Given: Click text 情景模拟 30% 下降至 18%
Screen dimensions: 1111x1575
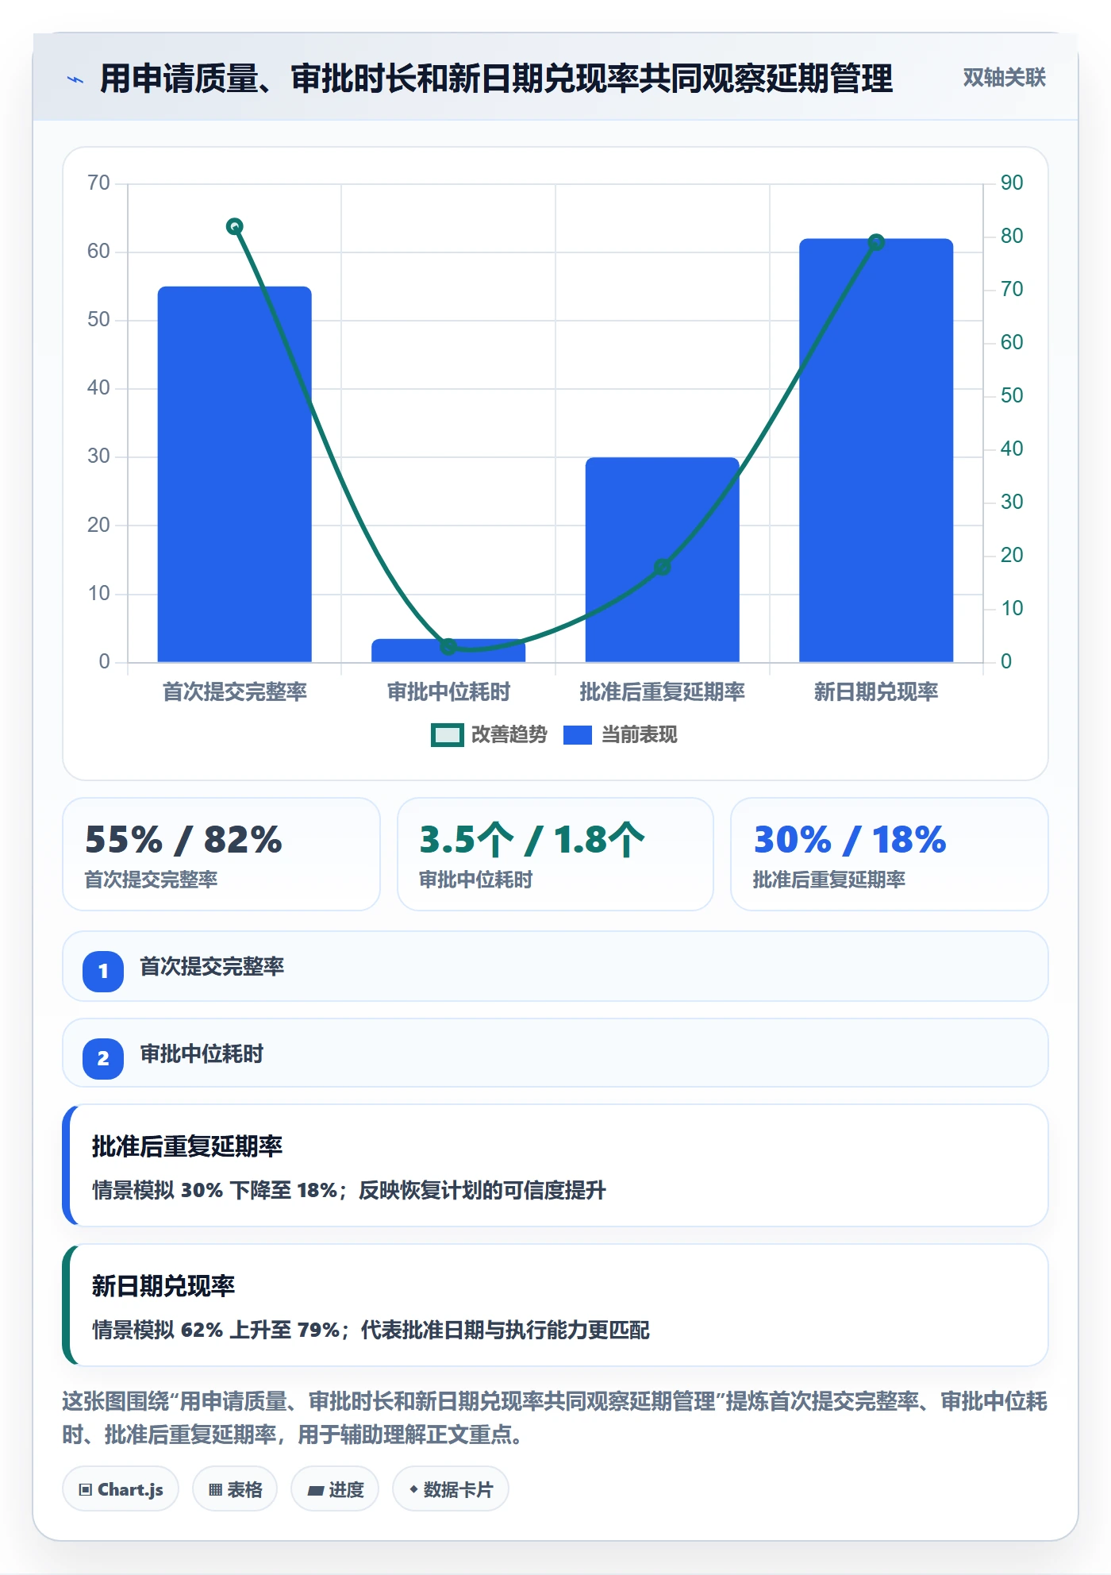Looking at the screenshot, I should pyautogui.click(x=214, y=1190).
